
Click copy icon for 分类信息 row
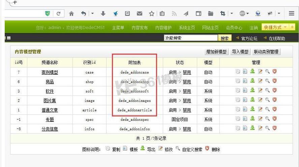[x=238, y=128]
